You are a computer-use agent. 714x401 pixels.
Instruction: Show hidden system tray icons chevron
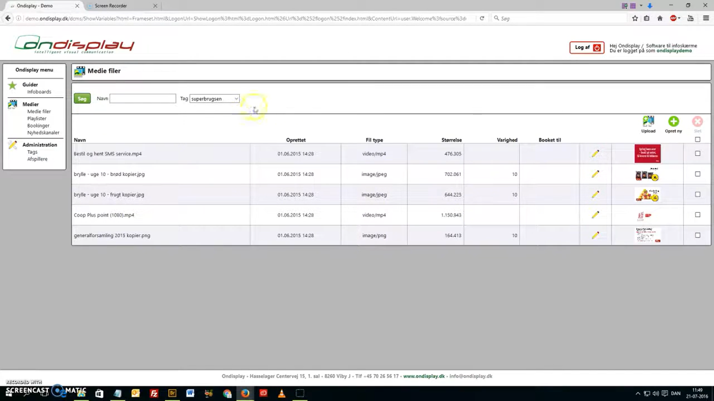click(638, 393)
